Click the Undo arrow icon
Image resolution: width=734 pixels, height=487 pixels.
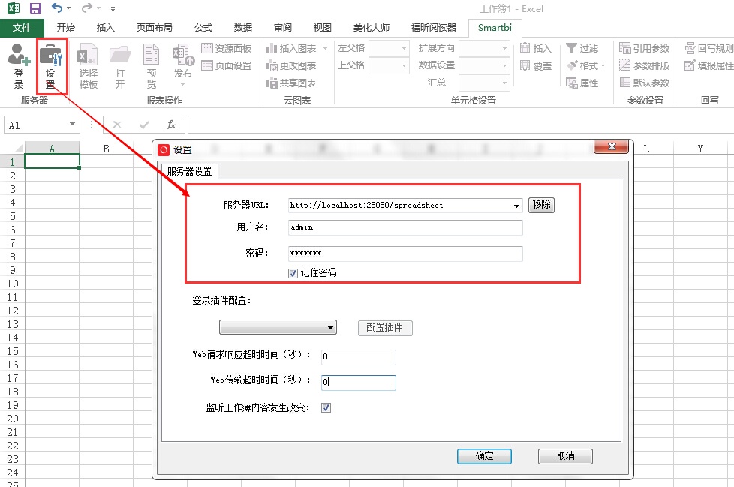[x=57, y=8]
